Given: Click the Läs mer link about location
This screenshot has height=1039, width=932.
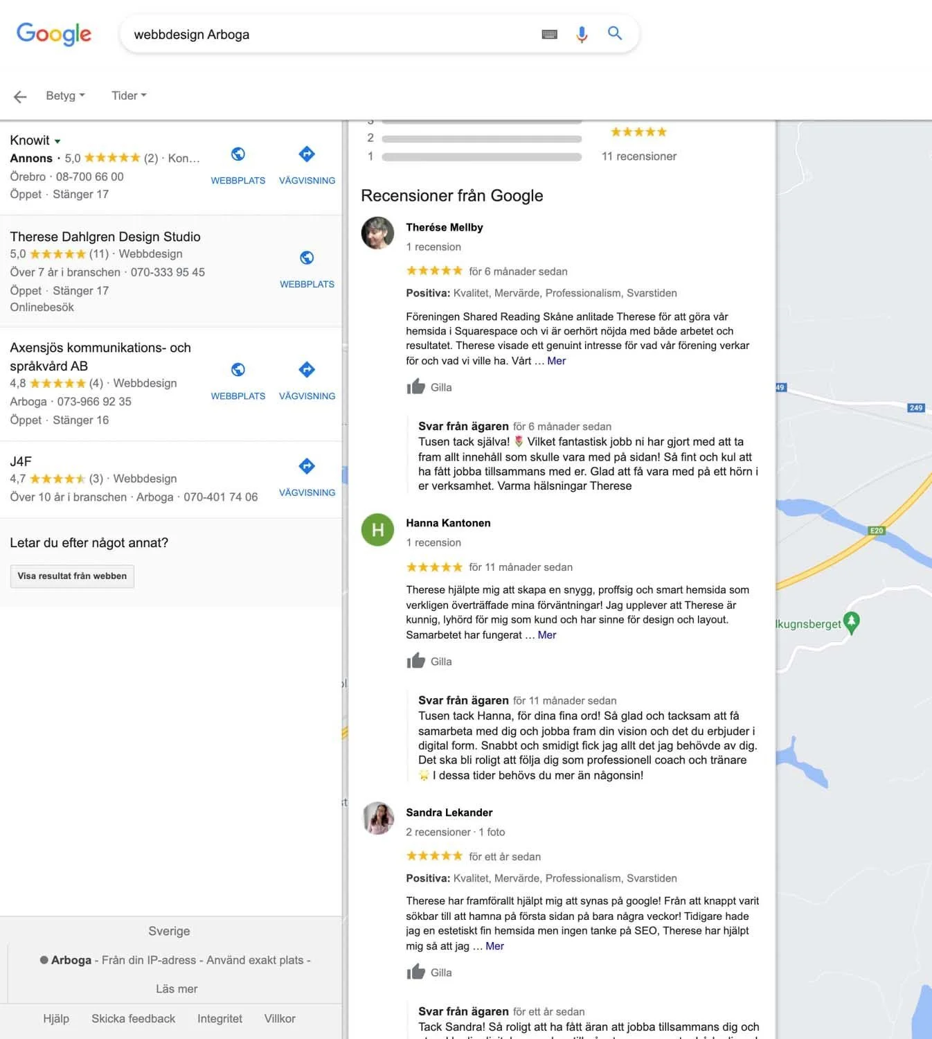Looking at the screenshot, I should [x=176, y=988].
